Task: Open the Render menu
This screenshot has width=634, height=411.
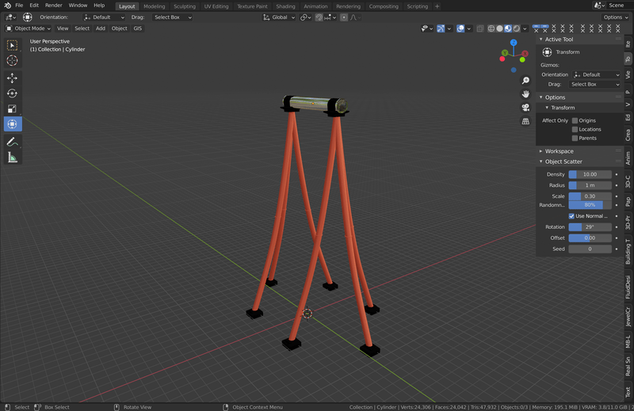Action: click(x=53, y=6)
